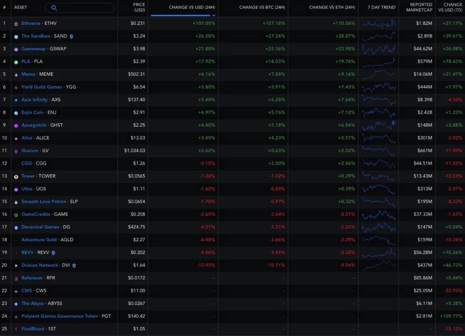
Task: Click Dvision Network's -10.93% USD change
Action: [x=206, y=265]
